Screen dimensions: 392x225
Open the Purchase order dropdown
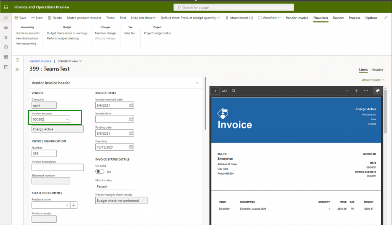pyautogui.click(x=67, y=205)
